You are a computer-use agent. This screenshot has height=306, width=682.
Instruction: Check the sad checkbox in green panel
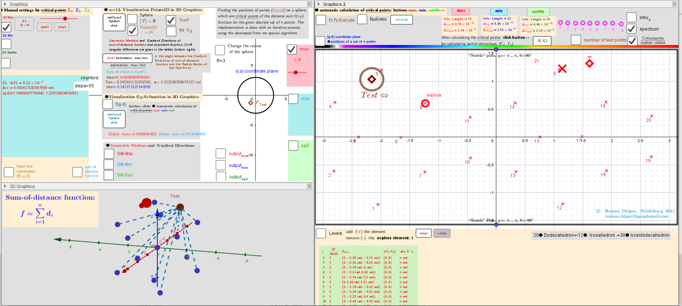tap(293, 146)
